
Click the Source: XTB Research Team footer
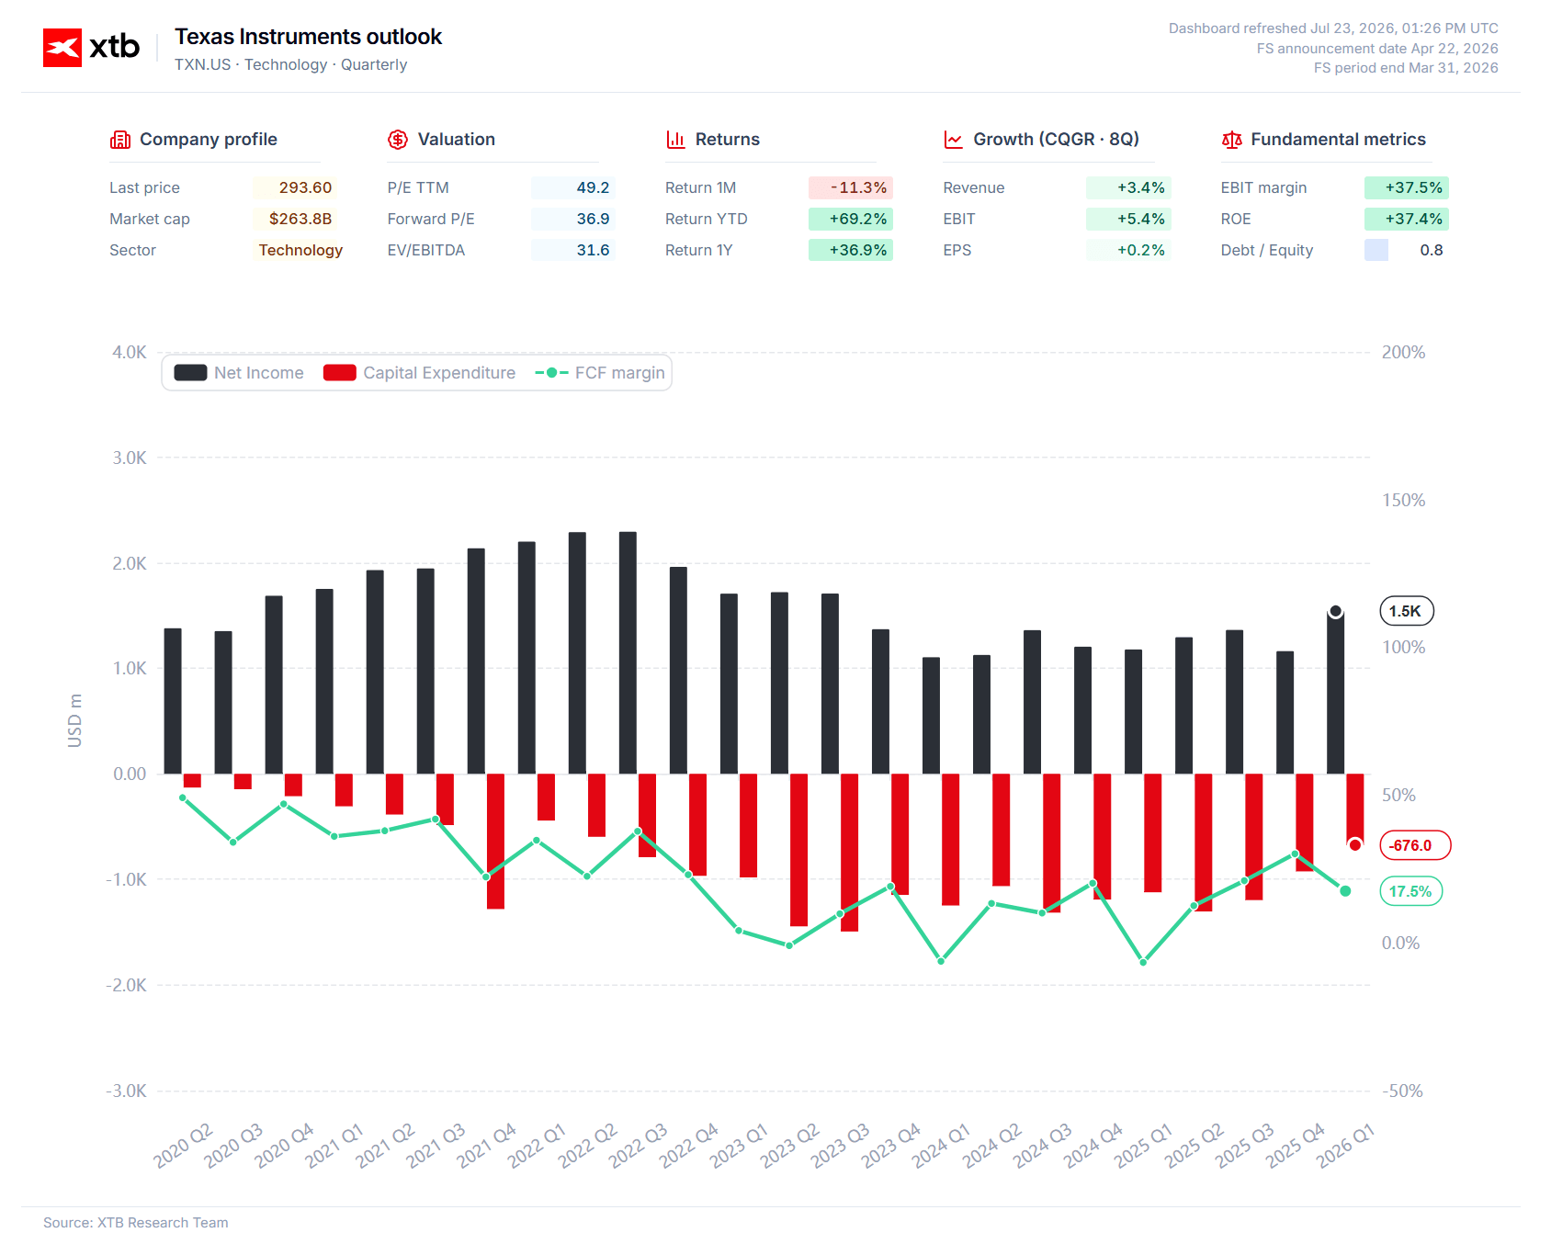(136, 1223)
